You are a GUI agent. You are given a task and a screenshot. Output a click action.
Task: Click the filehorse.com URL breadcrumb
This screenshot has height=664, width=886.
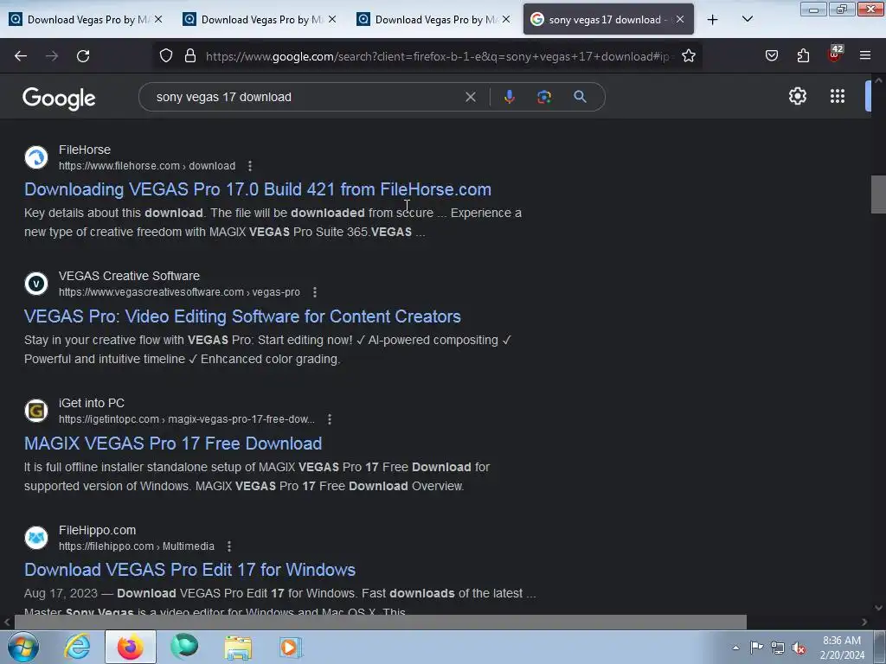[x=147, y=166]
